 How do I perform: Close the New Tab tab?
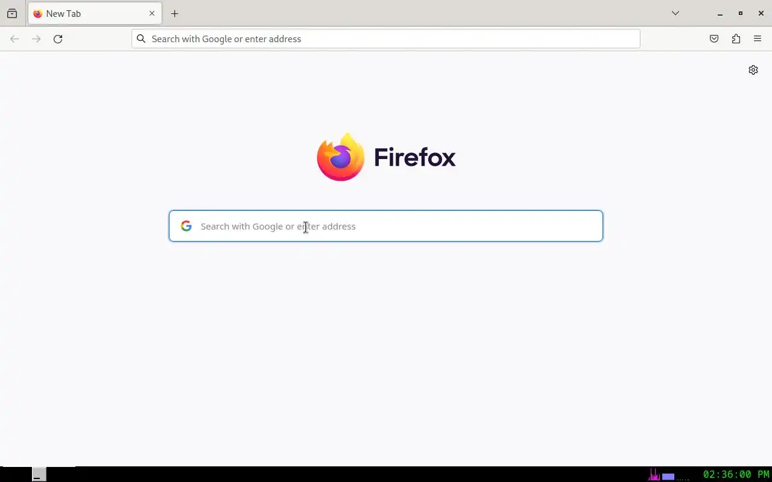point(152,13)
